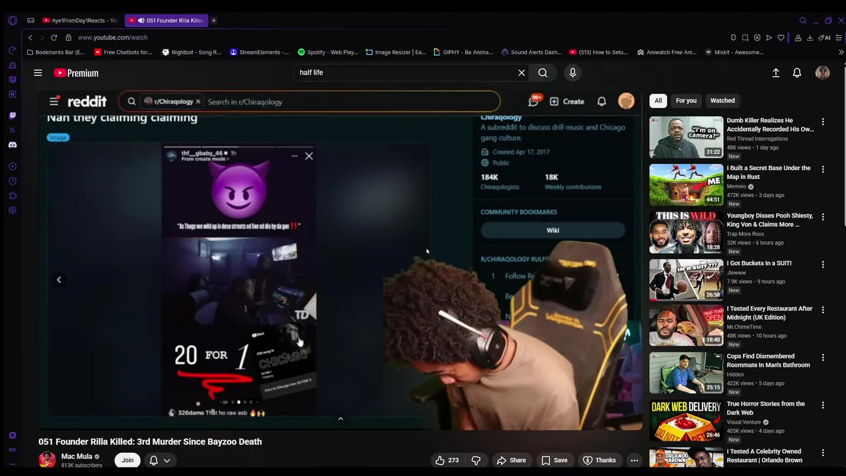Click the 051 Founder Rilla Killed video title
The width and height of the screenshot is (846, 476).
tap(150, 442)
